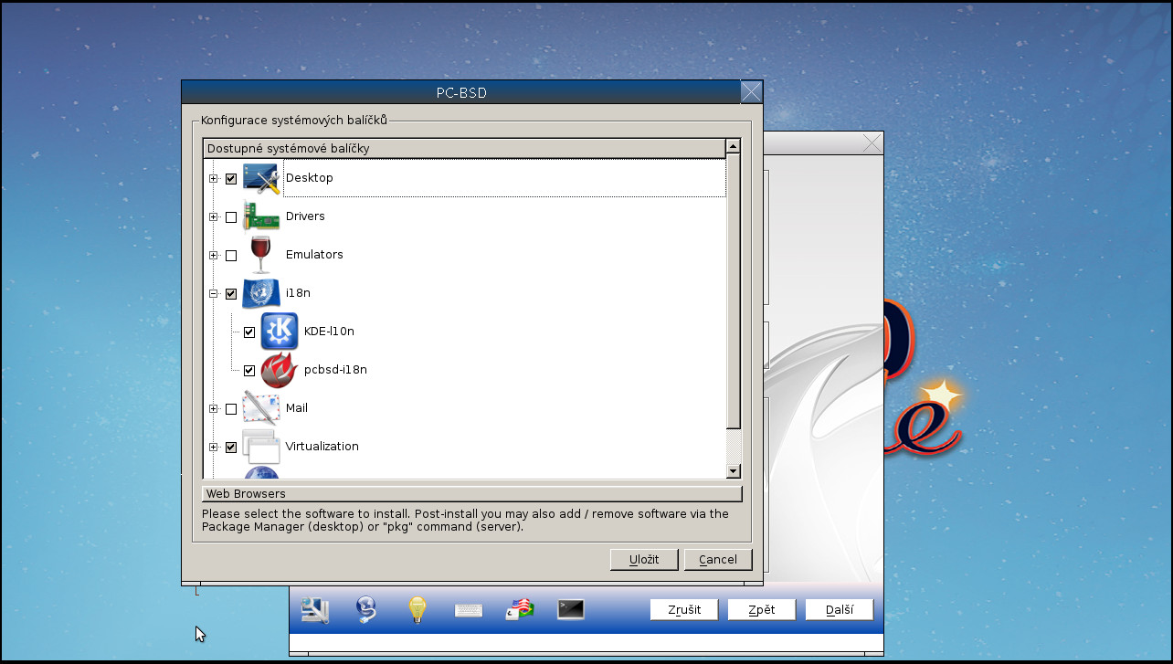Collapse the i18n category
This screenshot has height=664, width=1173.
pyautogui.click(x=213, y=294)
